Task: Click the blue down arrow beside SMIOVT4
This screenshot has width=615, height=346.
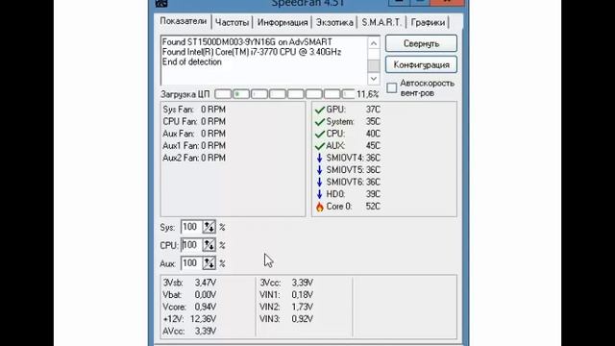Action: (x=319, y=158)
